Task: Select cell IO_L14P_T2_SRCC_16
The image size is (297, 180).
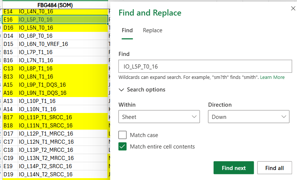Action: (63, 166)
